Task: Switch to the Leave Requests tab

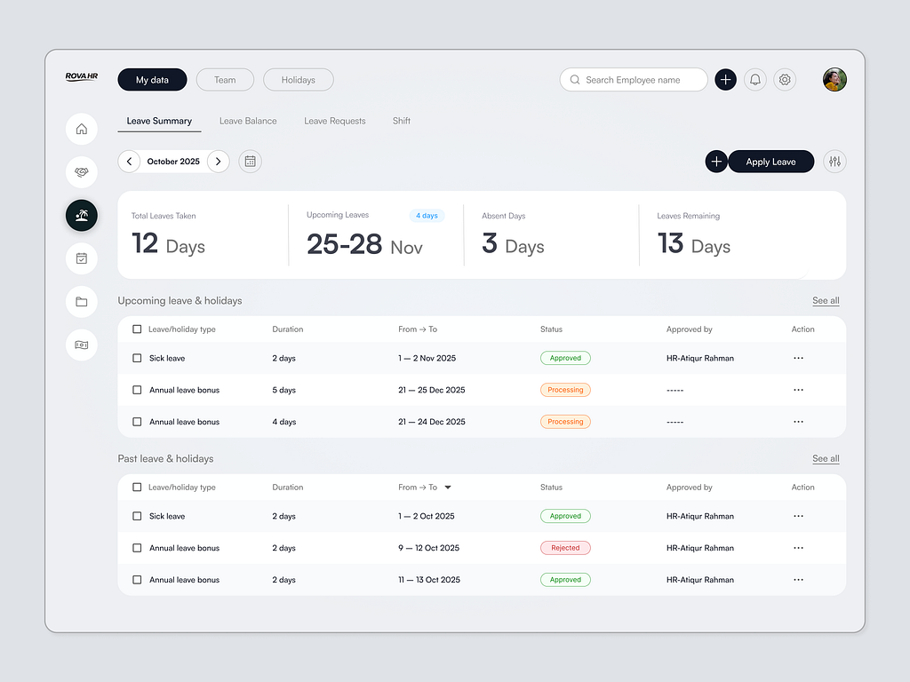Action: click(335, 121)
